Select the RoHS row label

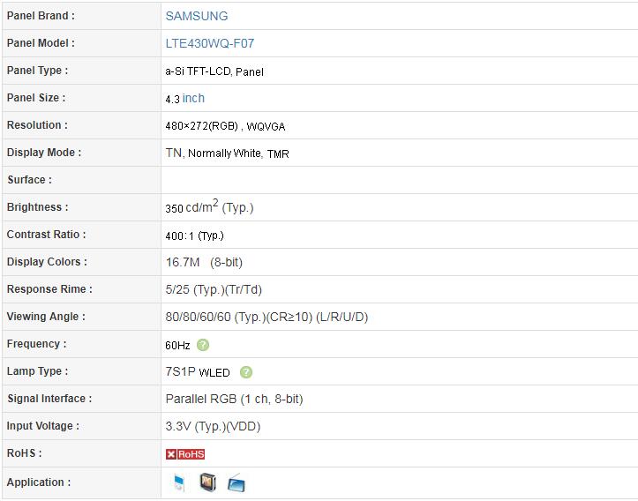(x=24, y=453)
